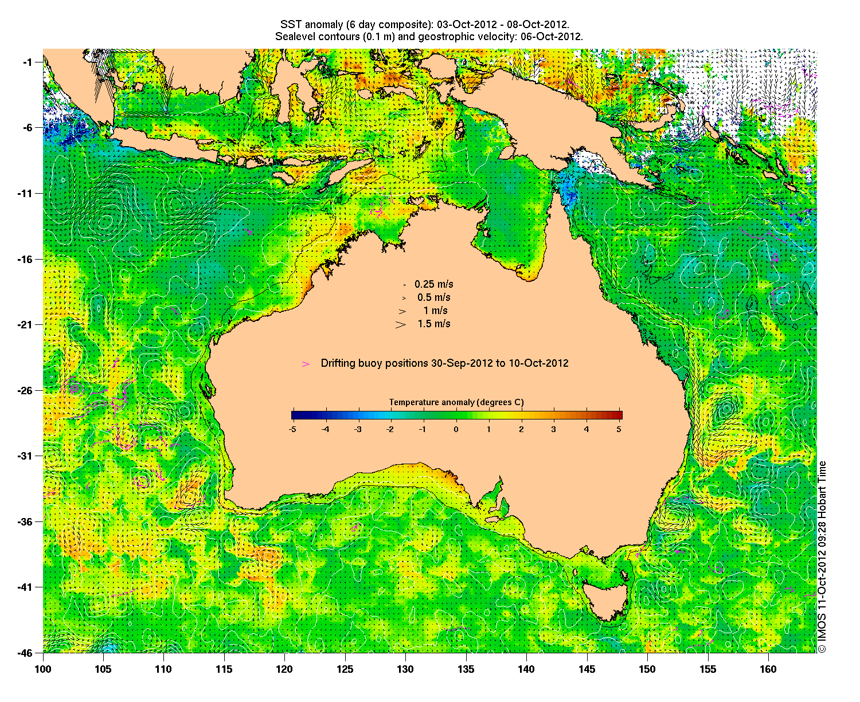The image size is (860, 702).
Task: Click the colorbar tick label 0
Action: point(456,429)
